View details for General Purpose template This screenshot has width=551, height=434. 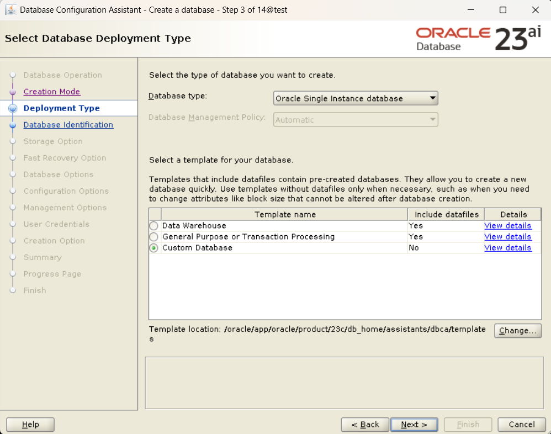[507, 237]
